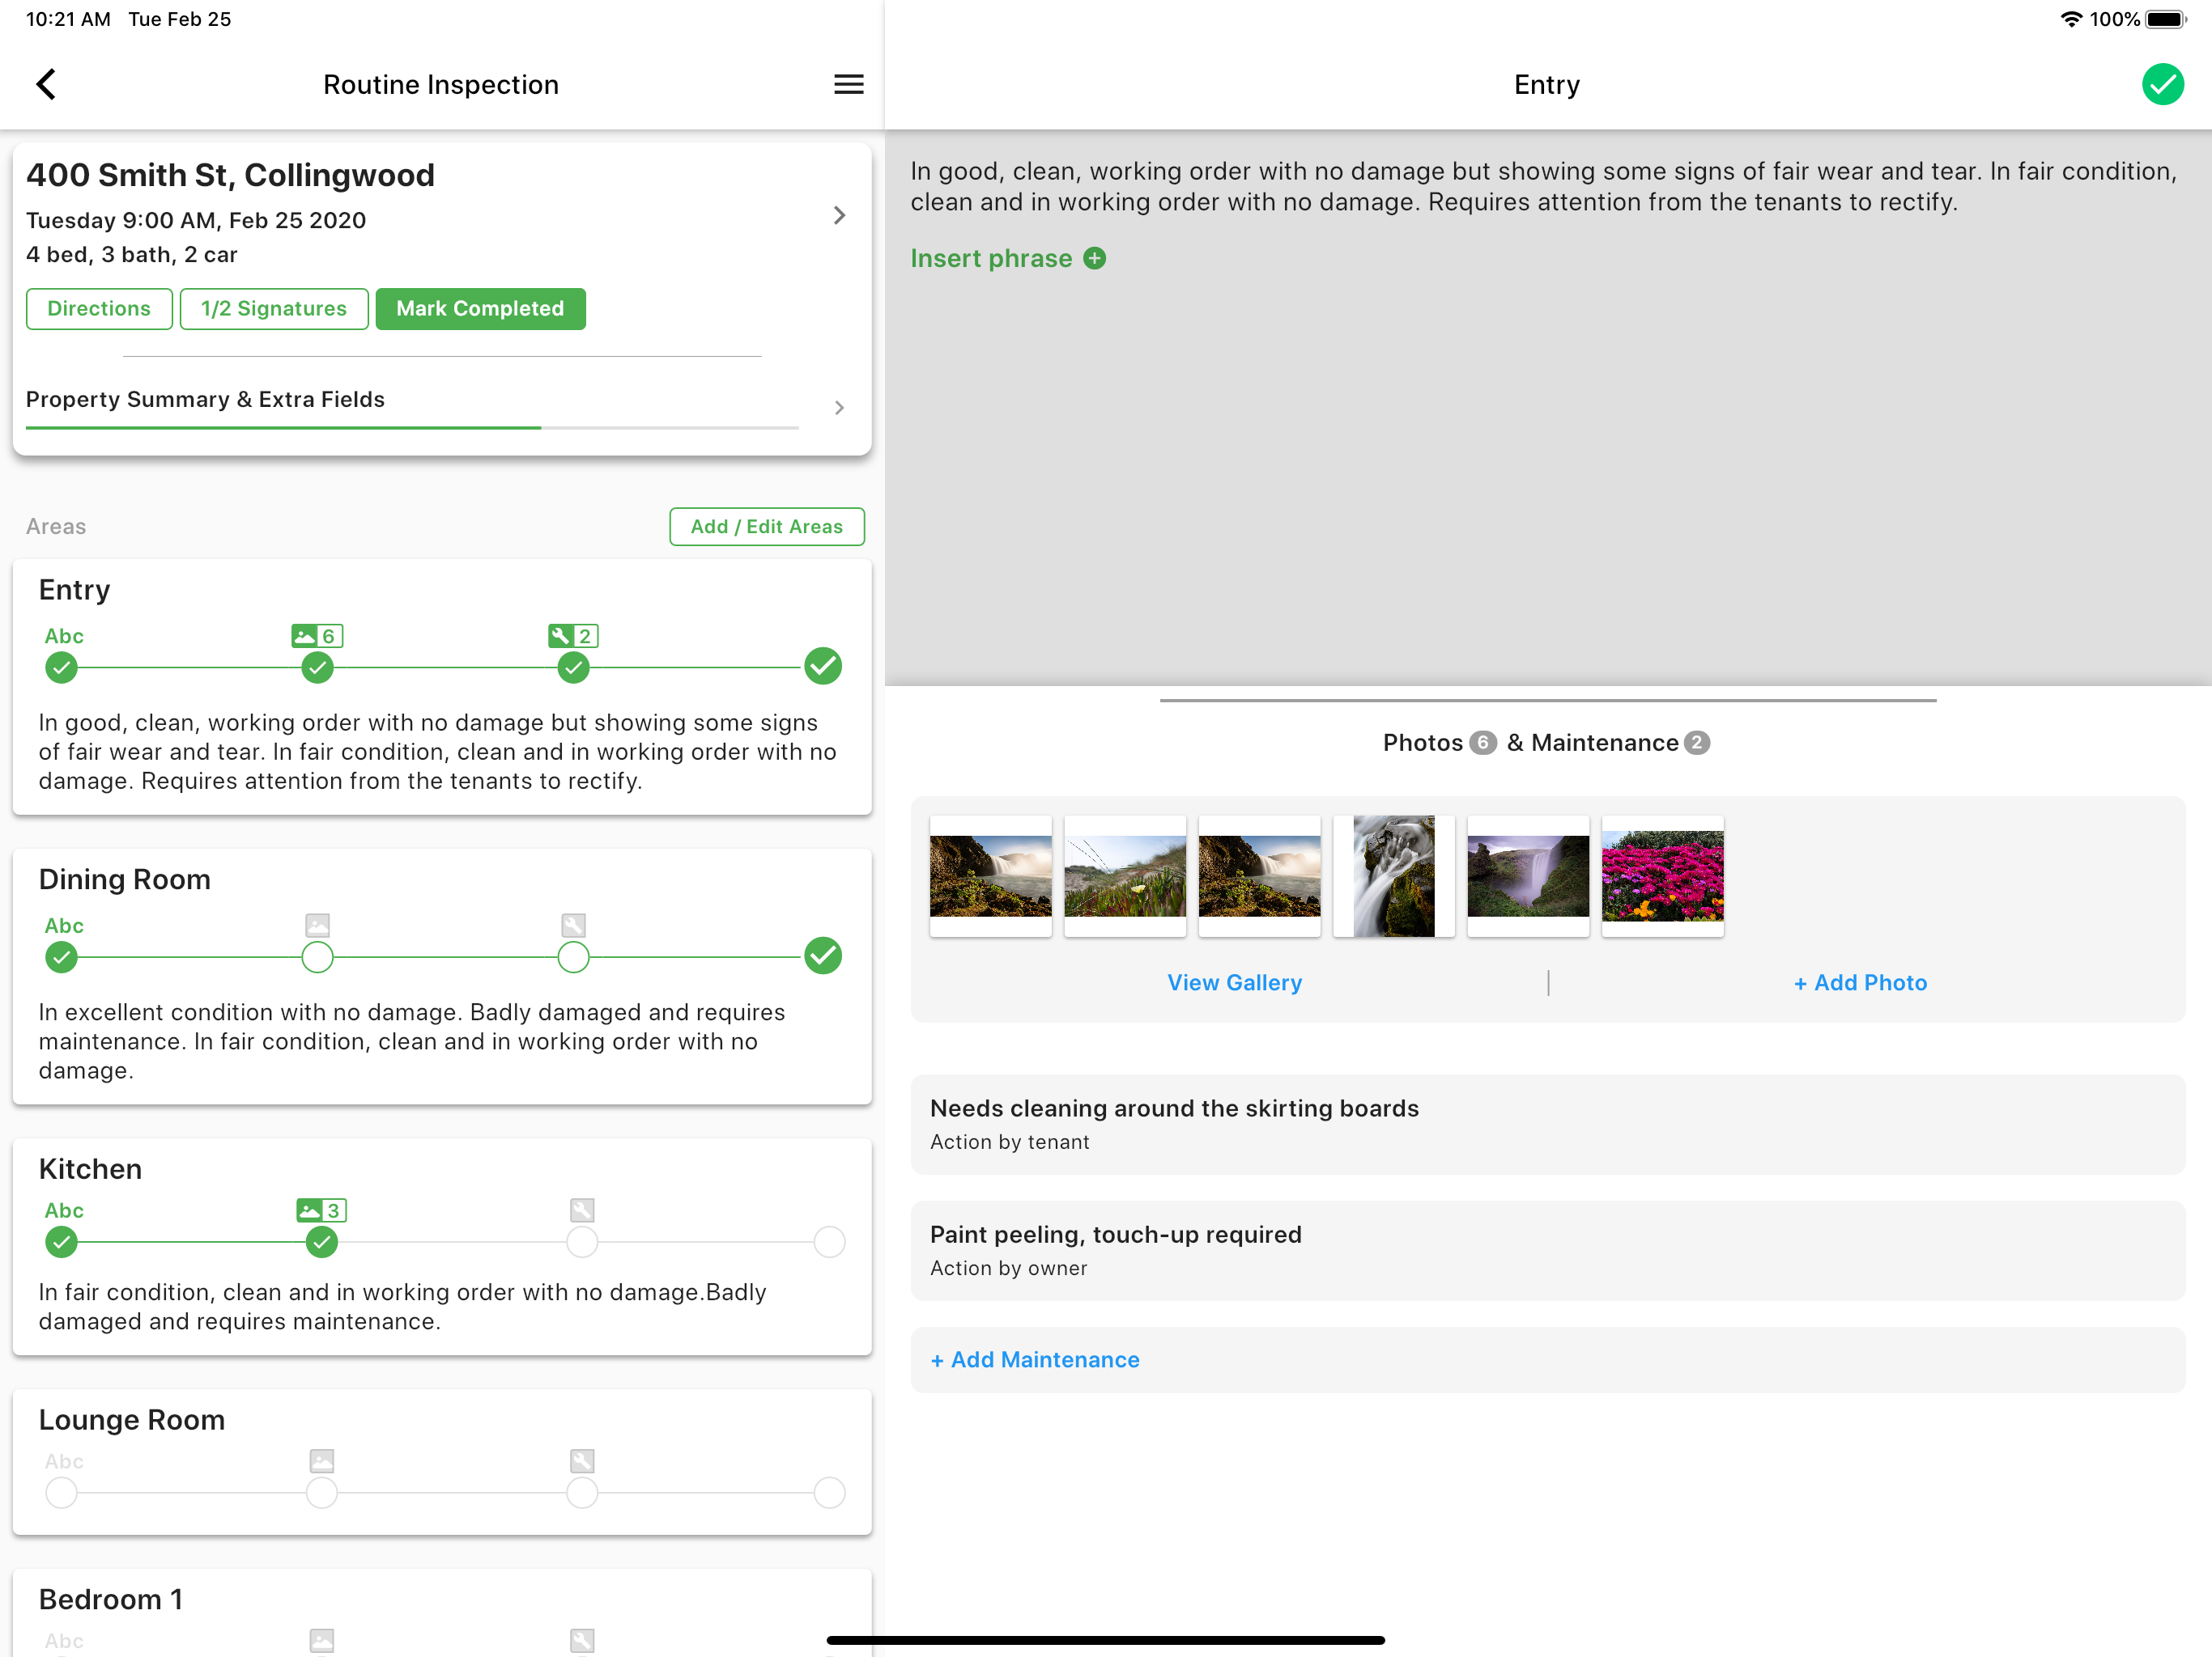Tap the Dining Room maintenance wrench icon
2212x1657 pixels.
(x=573, y=925)
